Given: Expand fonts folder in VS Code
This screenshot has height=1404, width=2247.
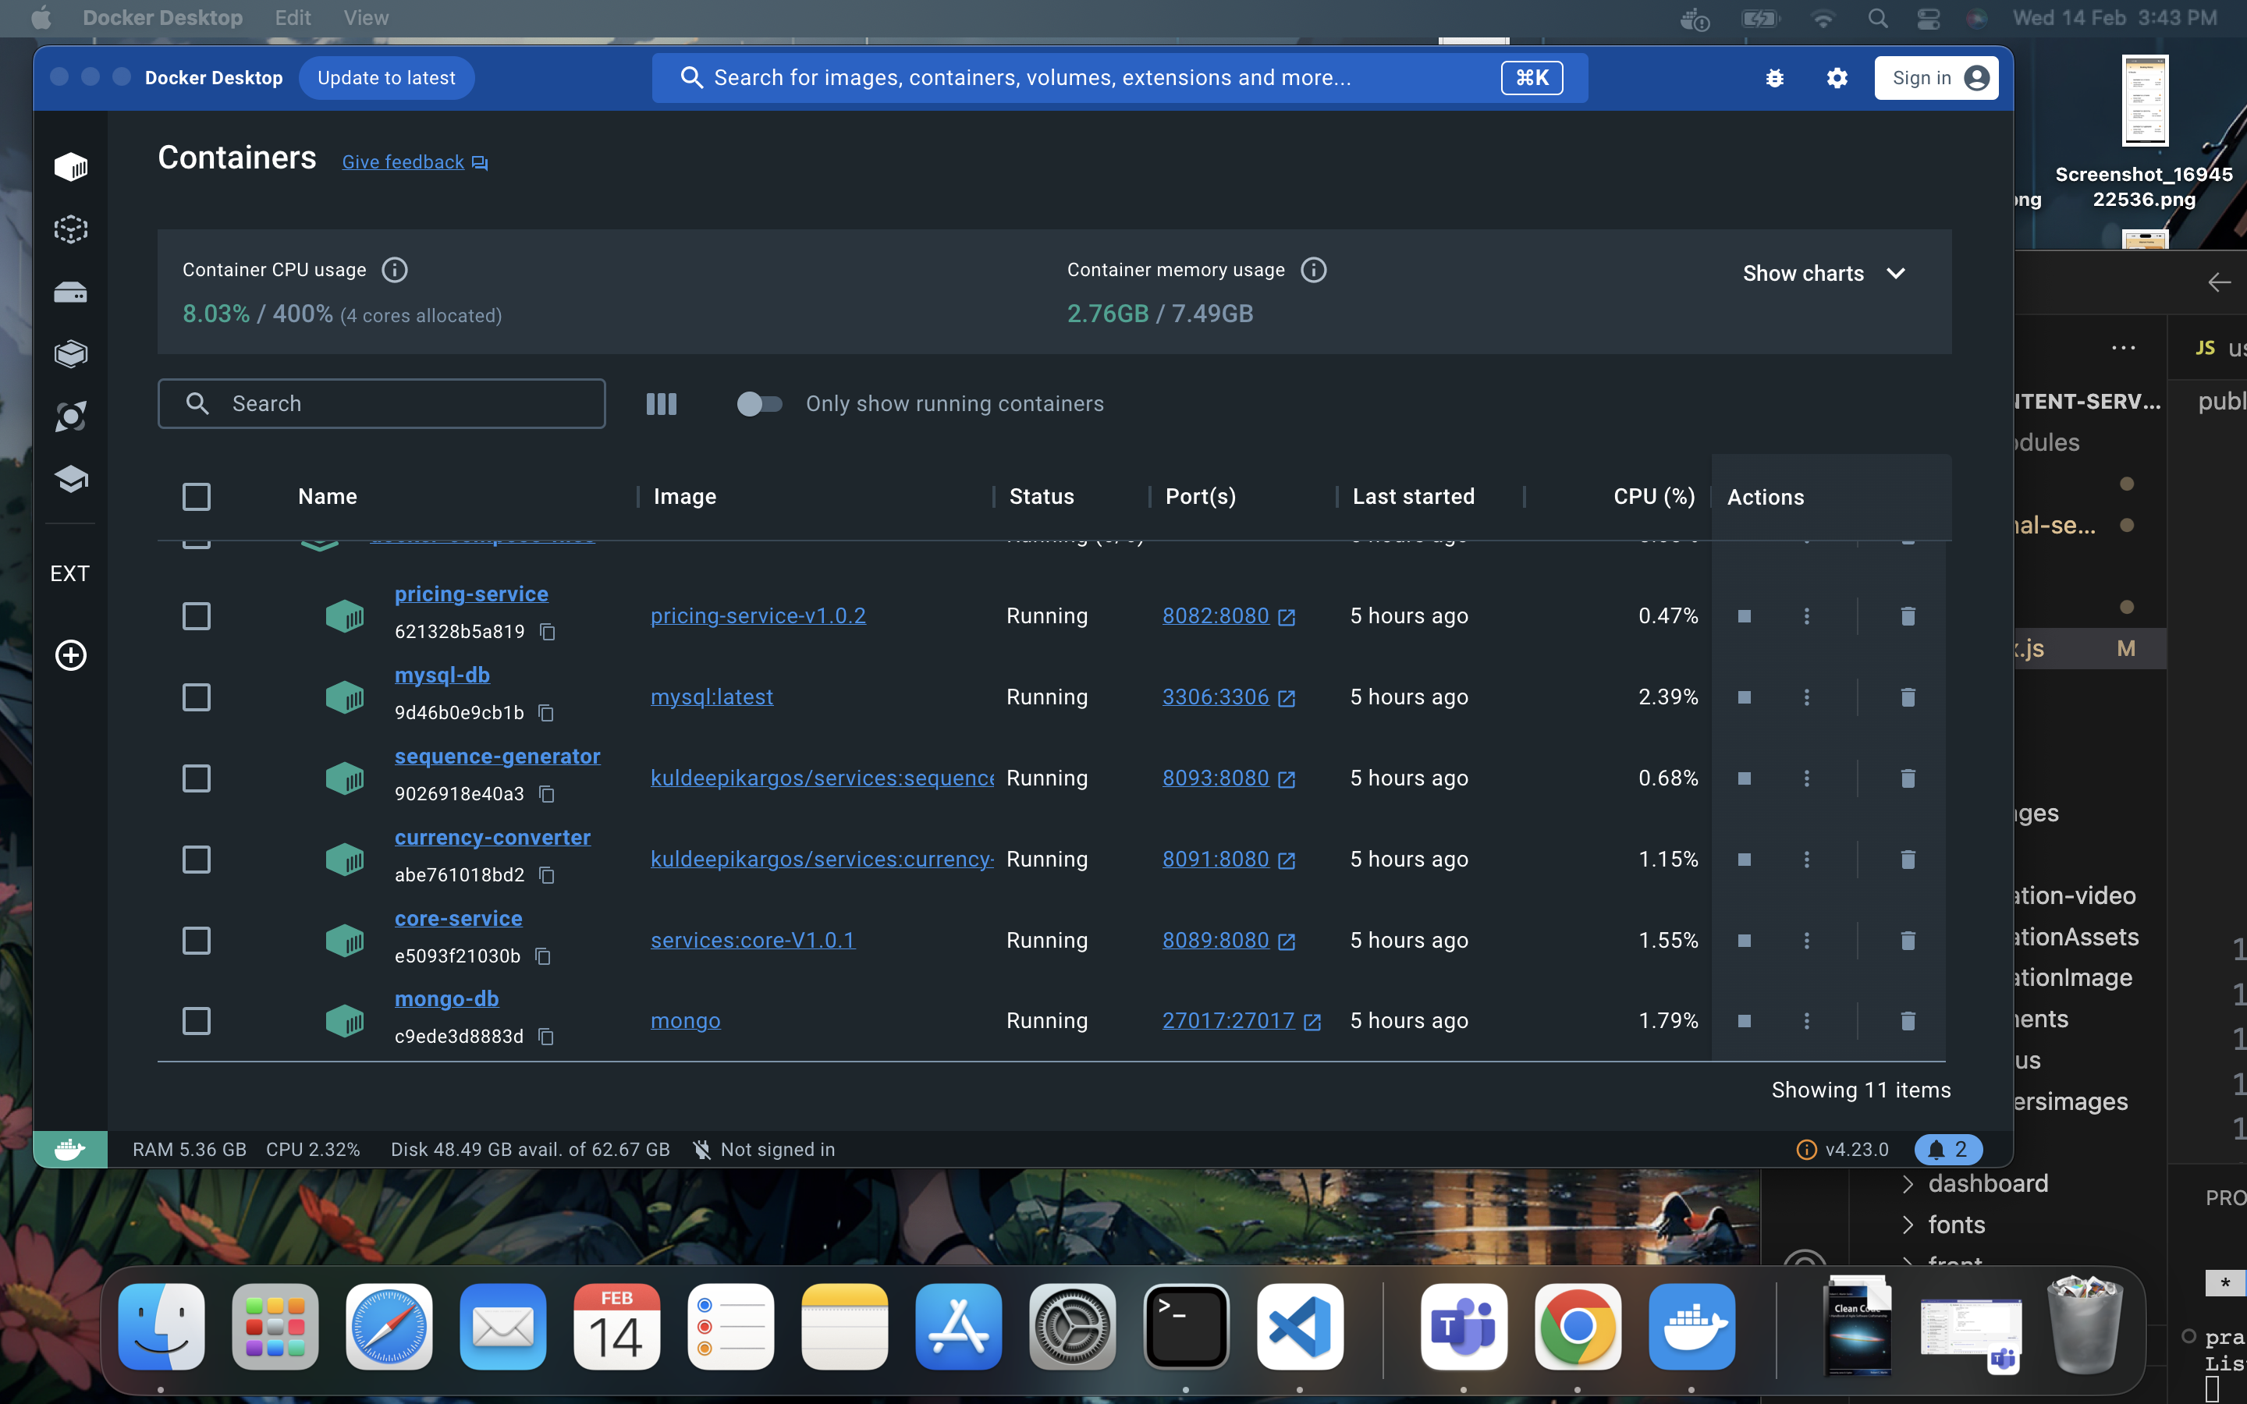Looking at the screenshot, I should point(1907,1225).
